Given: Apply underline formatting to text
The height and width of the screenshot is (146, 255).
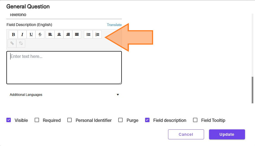Looking at the screenshot, I should tap(31, 34).
